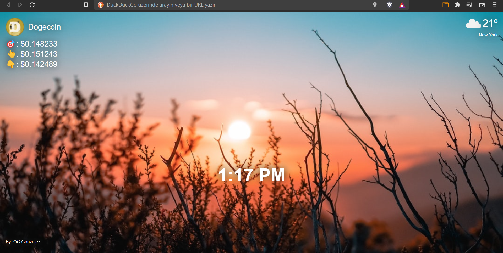Open the Brave Wallet icon
503x253 pixels.
click(x=482, y=5)
